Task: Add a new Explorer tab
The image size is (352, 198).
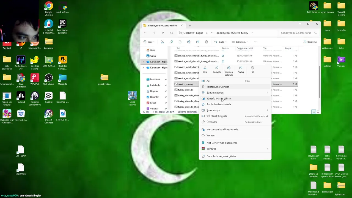Action: [x=190, y=26]
